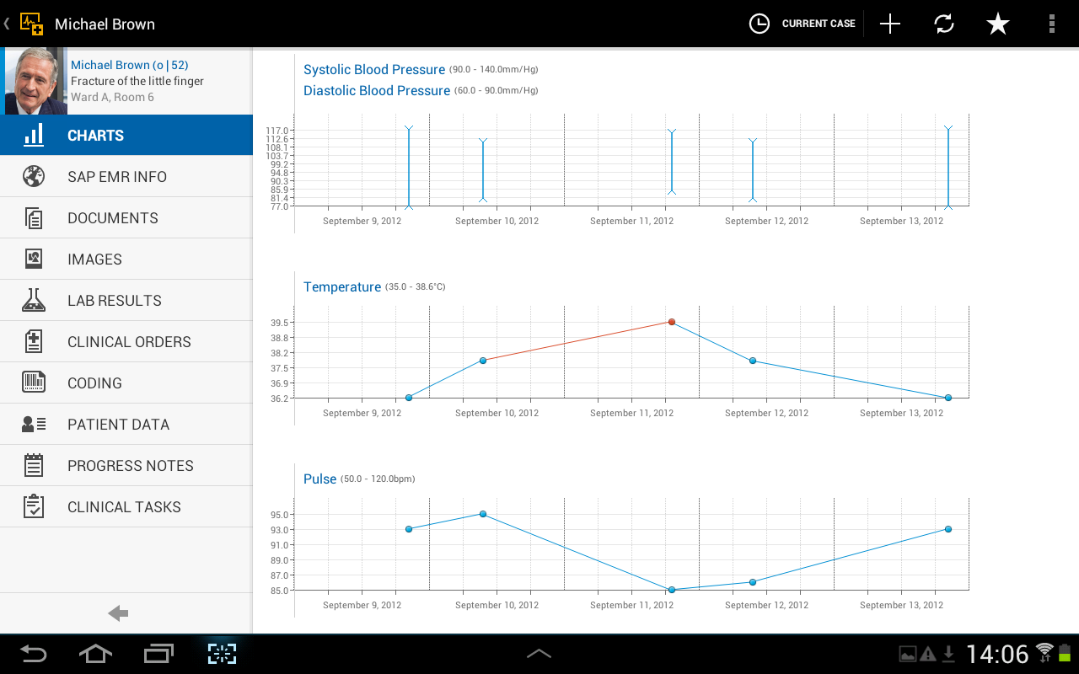The width and height of the screenshot is (1079, 674).
Task: Open PROGRESS NOTES section
Action: (126, 465)
